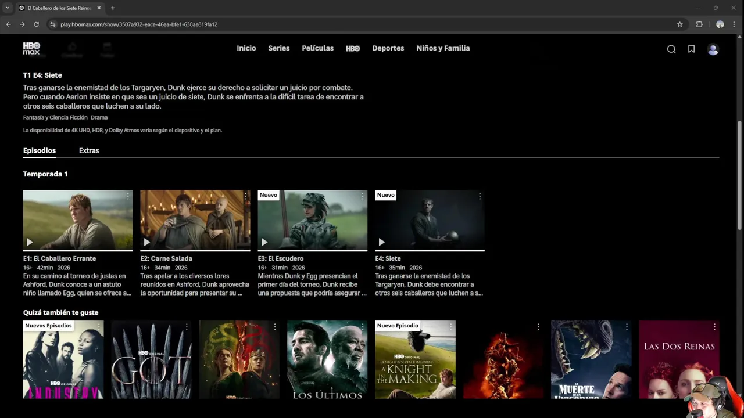Open the Industry show poster
Image resolution: width=744 pixels, height=418 pixels.
63,360
